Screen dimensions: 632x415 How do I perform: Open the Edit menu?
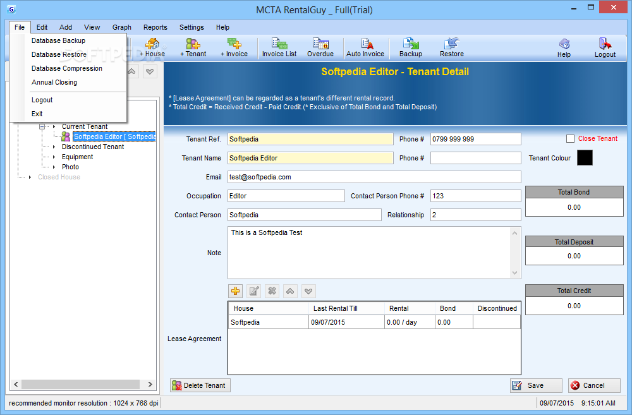[42, 27]
